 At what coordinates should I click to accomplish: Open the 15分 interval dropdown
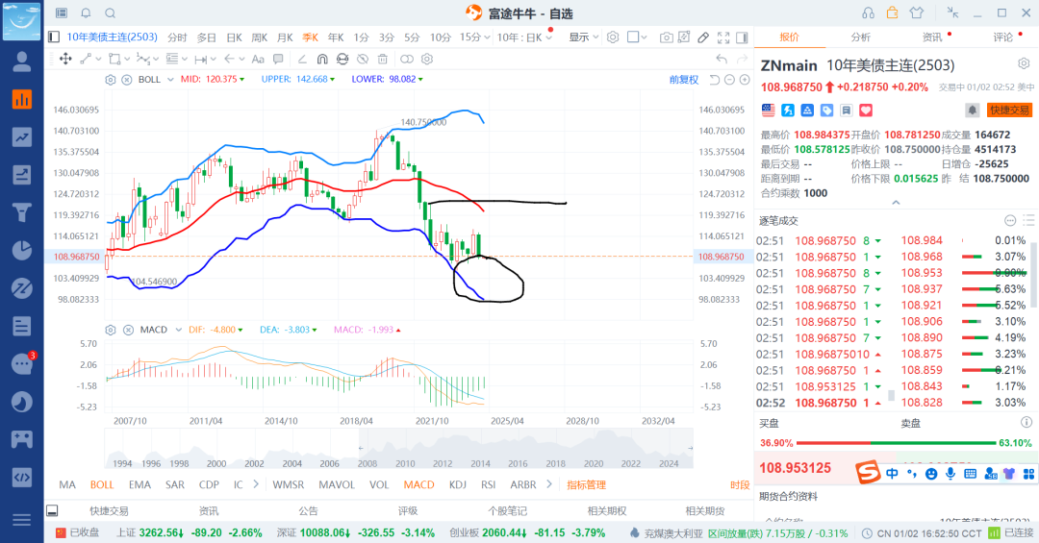pyautogui.click(x=474, y=37)
